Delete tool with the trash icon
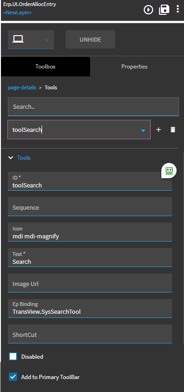This screenshot has width=184, height=392. (173, 130)
